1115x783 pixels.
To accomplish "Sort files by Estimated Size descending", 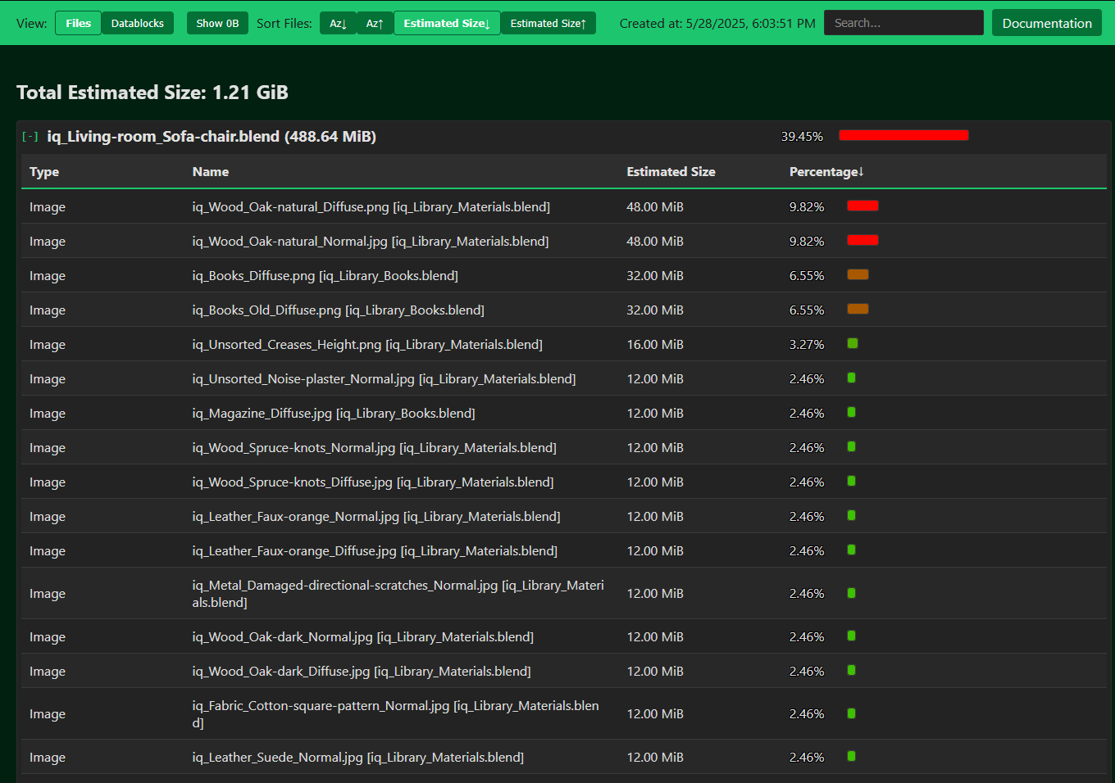I will [x=446, y=23].
